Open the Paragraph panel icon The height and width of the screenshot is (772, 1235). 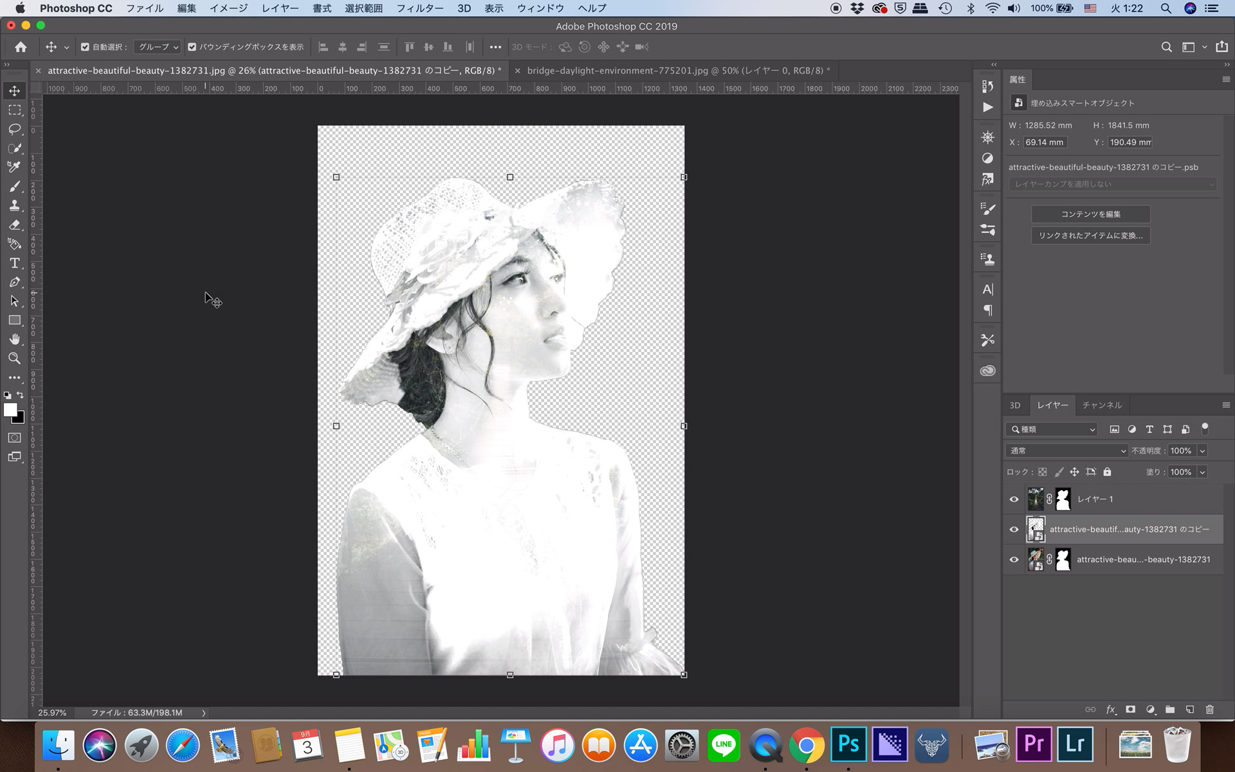tap(987, 311)
